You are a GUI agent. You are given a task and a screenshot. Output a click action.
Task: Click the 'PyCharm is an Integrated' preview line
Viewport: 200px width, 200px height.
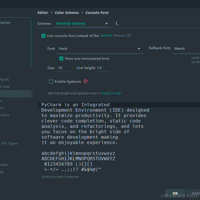click(75, 105)
